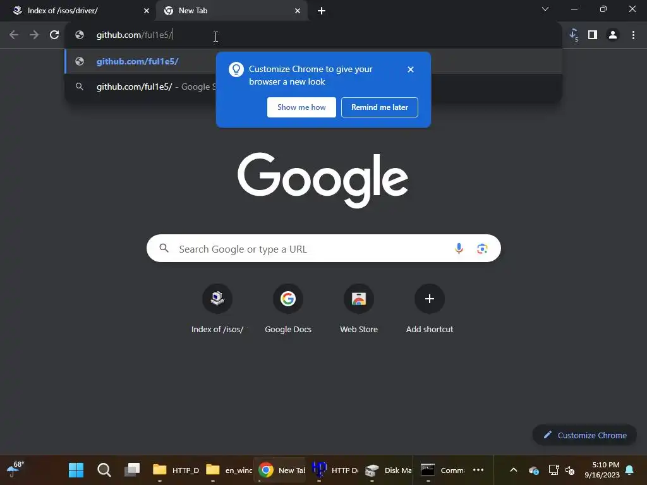Open the Windows Start menu
The width and height of the screenshot is (647, 485).
point(76,470)
